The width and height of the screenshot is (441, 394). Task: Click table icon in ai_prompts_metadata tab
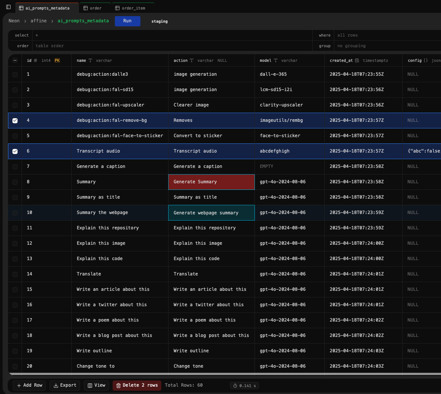click(21, 8)
